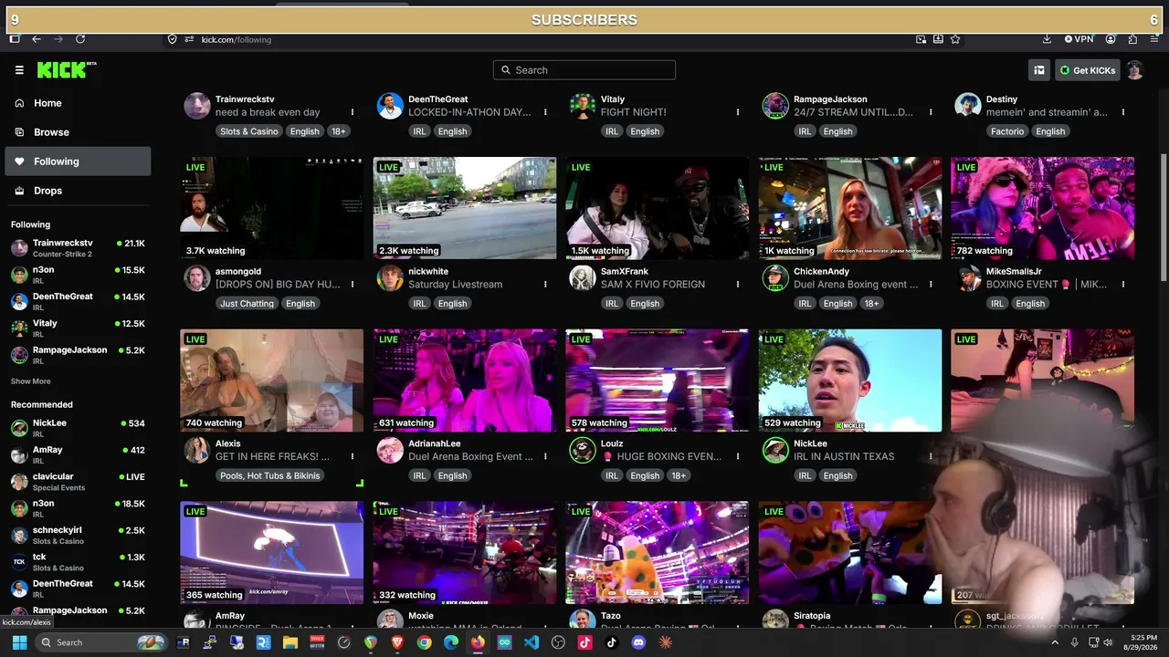Open options menu for ChickenAndy stream card

click(x=931, y=285)
